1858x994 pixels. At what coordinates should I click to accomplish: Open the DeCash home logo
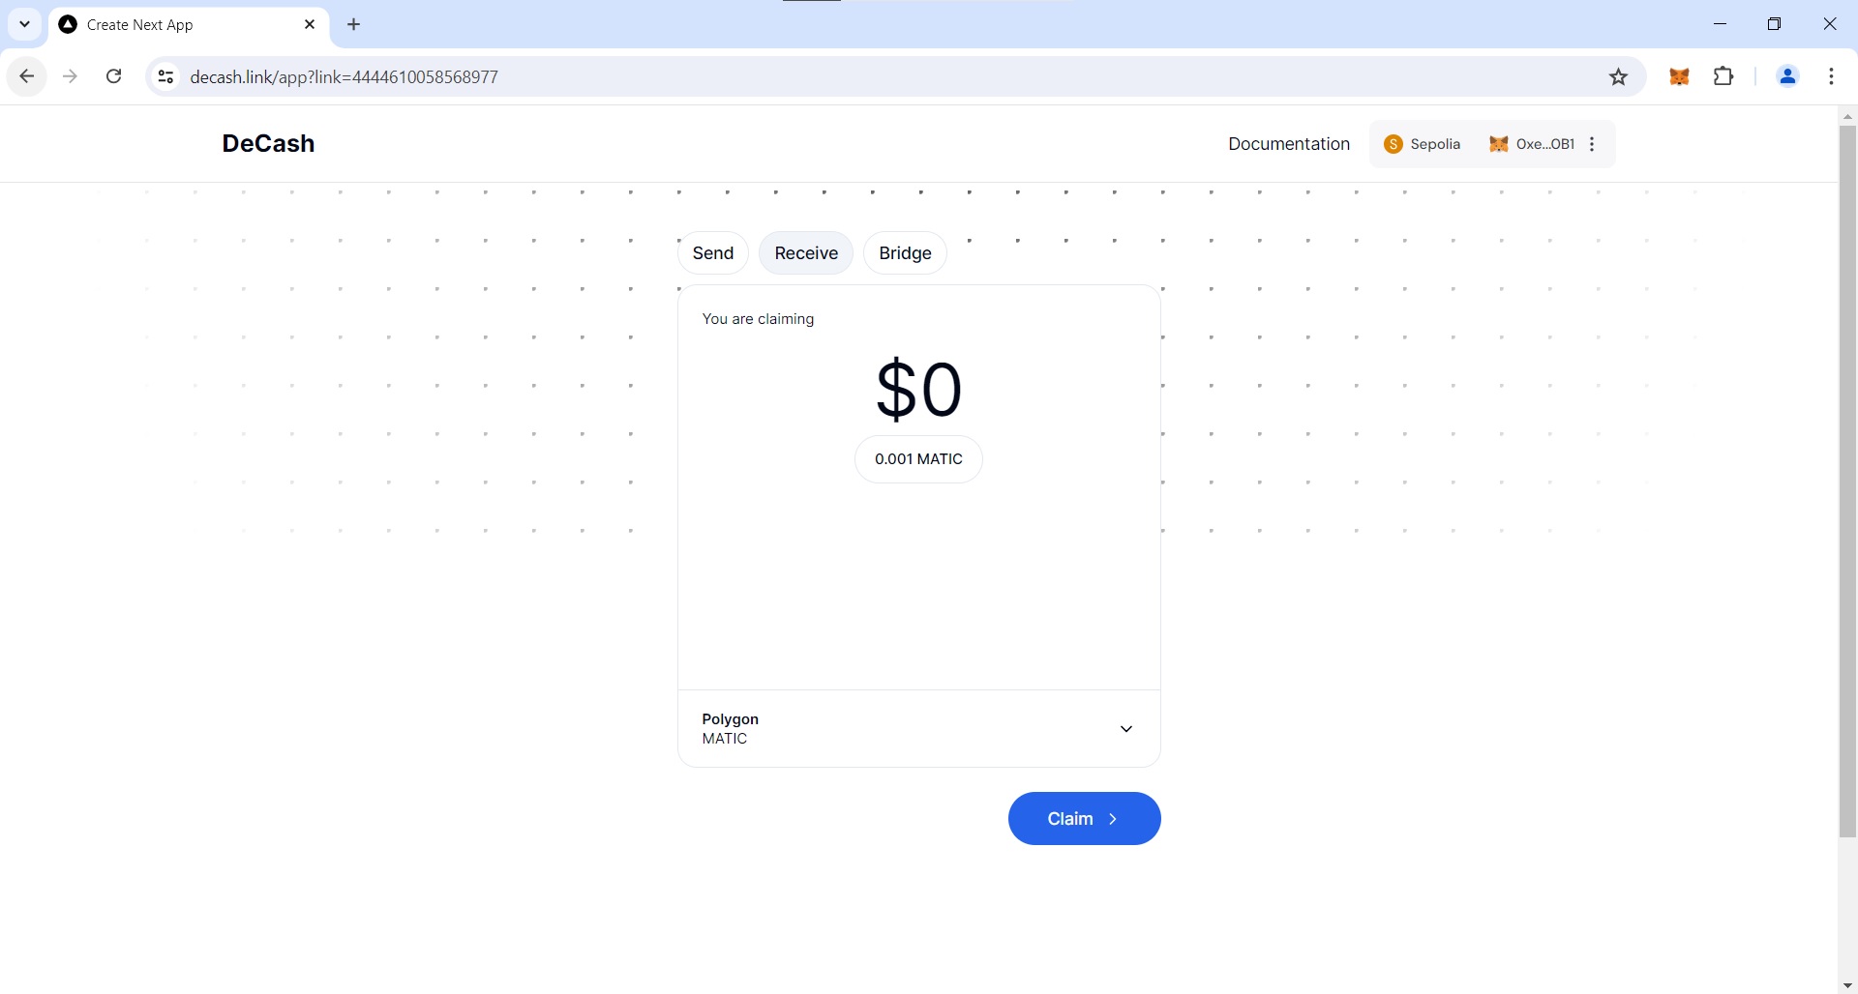[x=268, y=143]
